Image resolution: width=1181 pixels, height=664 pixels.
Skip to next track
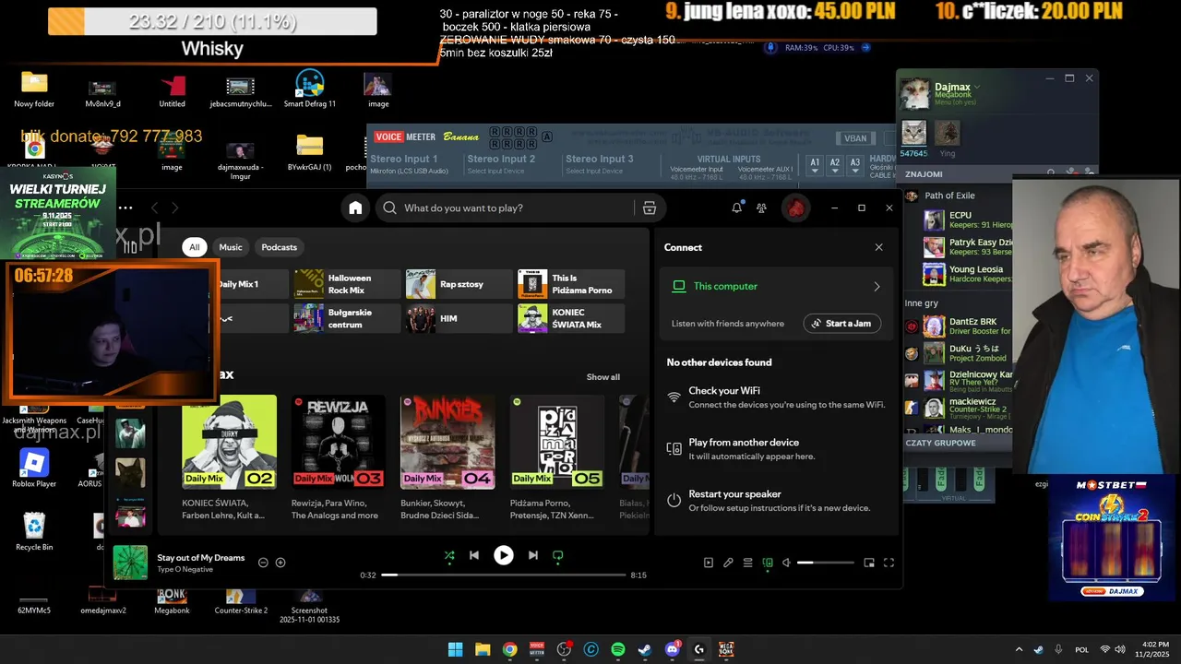click(x=532, y=555)
